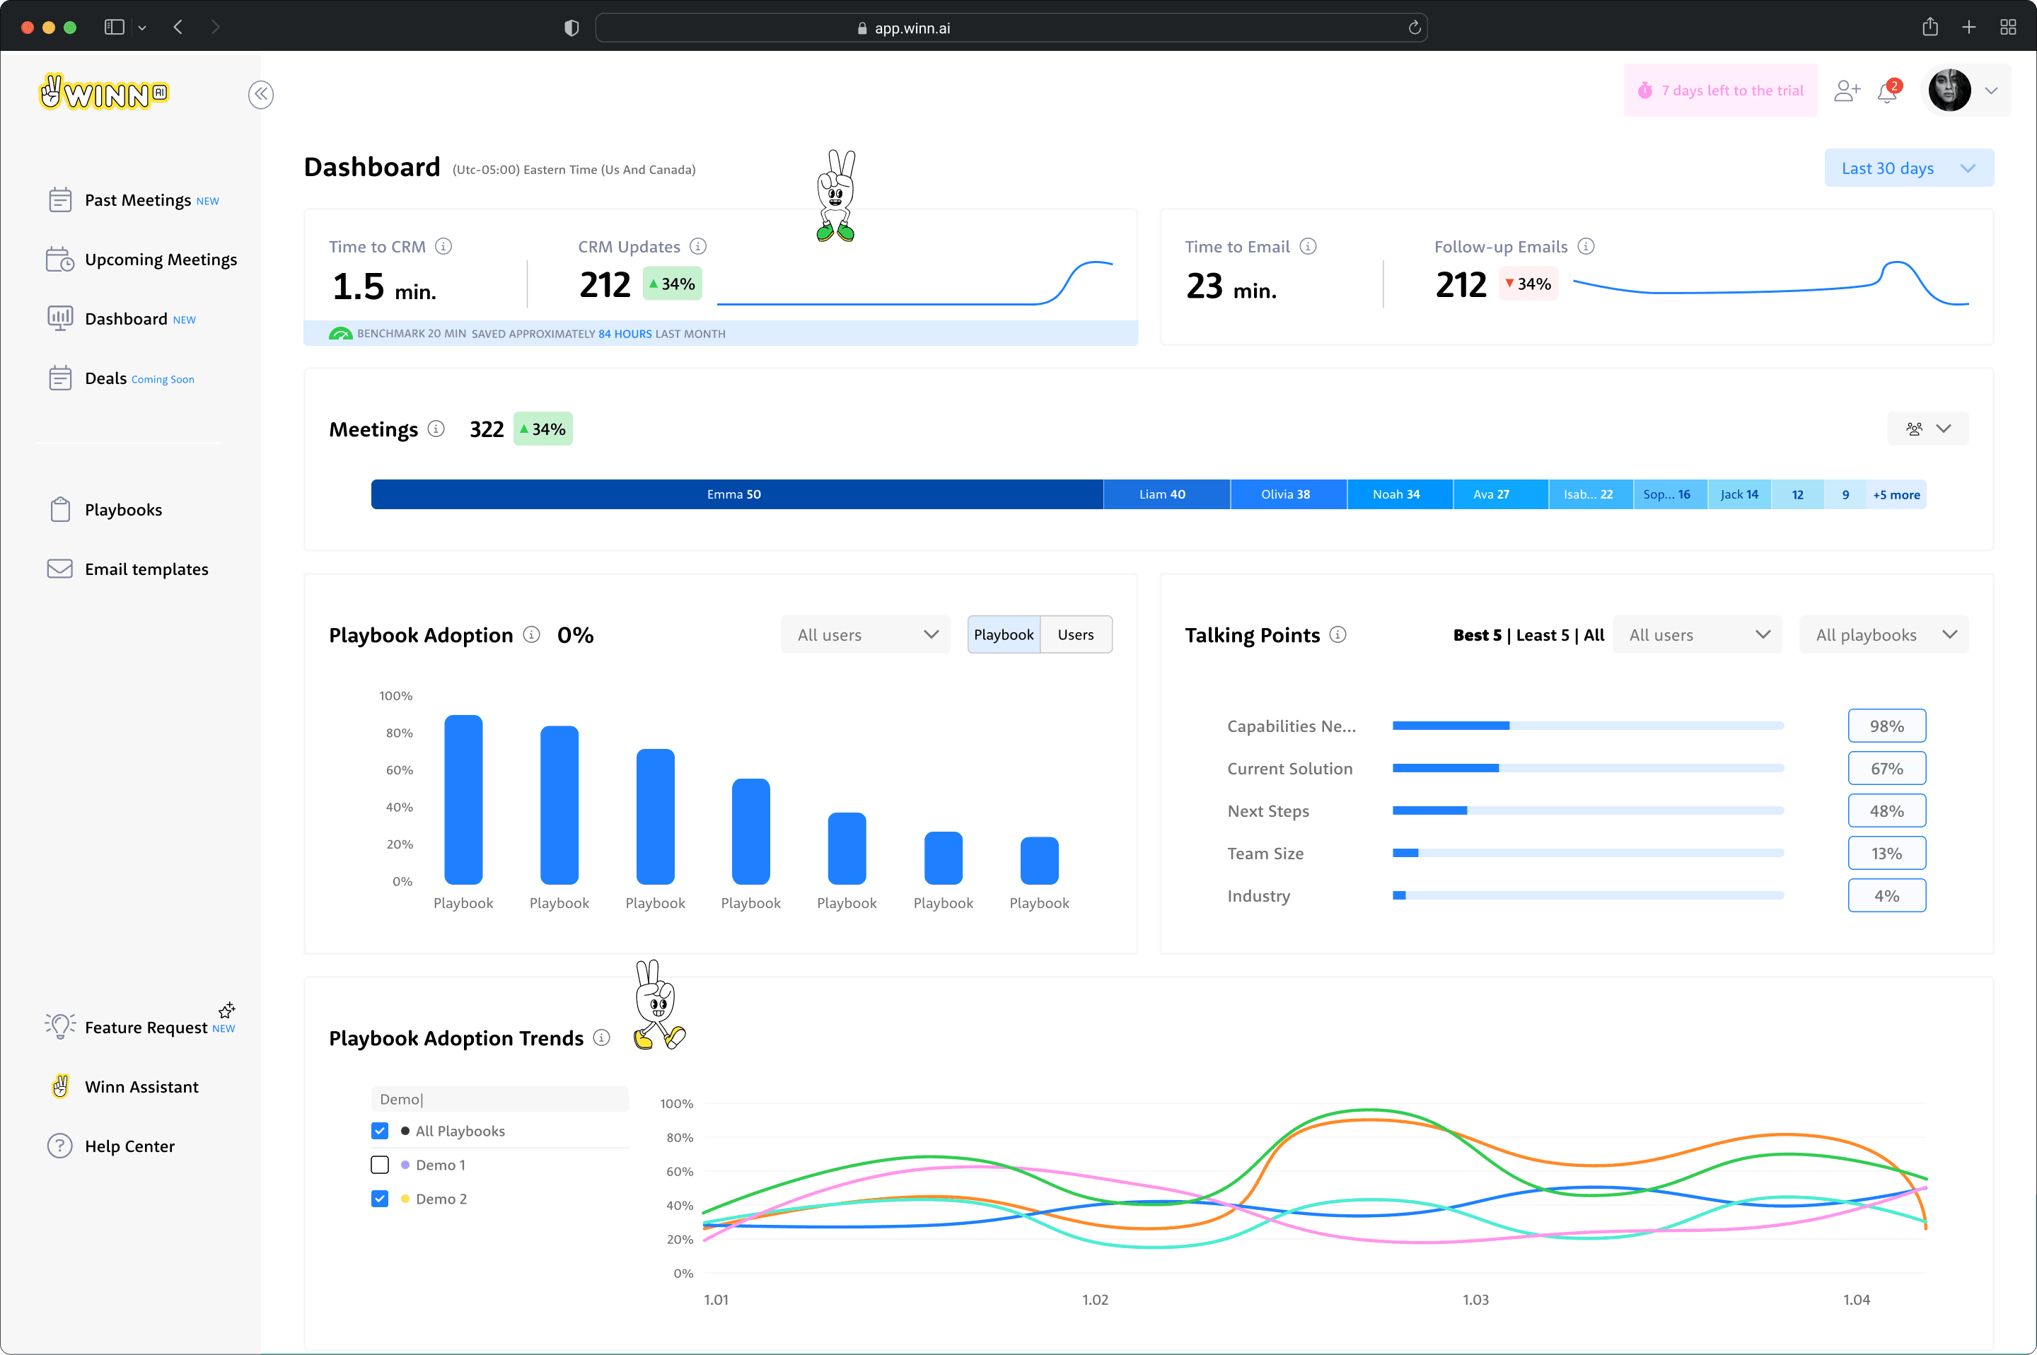Open the notifications bell icon
The image size is (2037, 1355).
click(1886, 92)
